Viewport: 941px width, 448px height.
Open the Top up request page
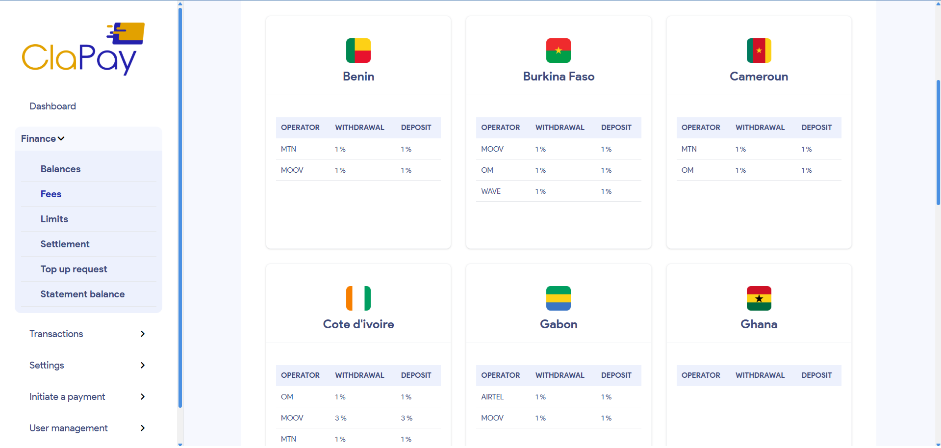tap(74, 269)
